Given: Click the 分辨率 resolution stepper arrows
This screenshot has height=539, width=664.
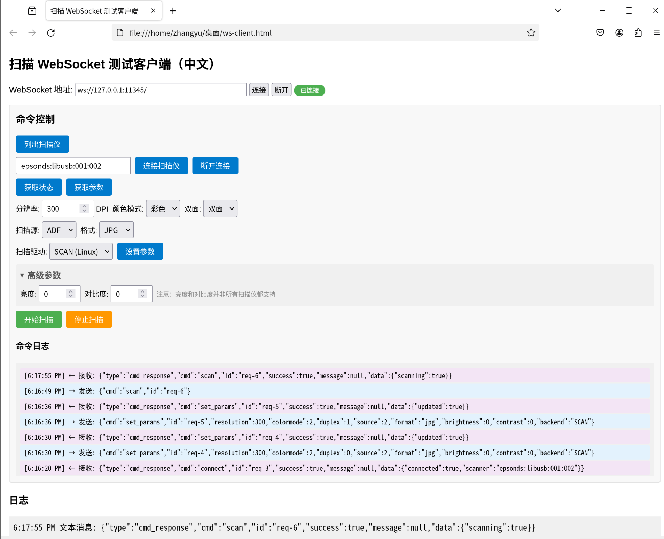Looking at the screenshot, I should tap(84, 208).
